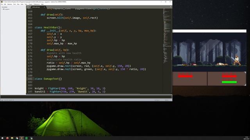Minimize the Sublime Text window
Screen dimensions: 250x140
161,2
